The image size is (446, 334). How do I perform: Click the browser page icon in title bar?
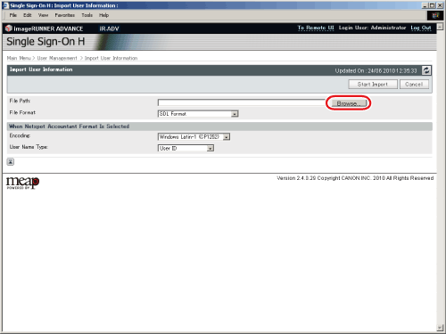(x=5, y=5)
